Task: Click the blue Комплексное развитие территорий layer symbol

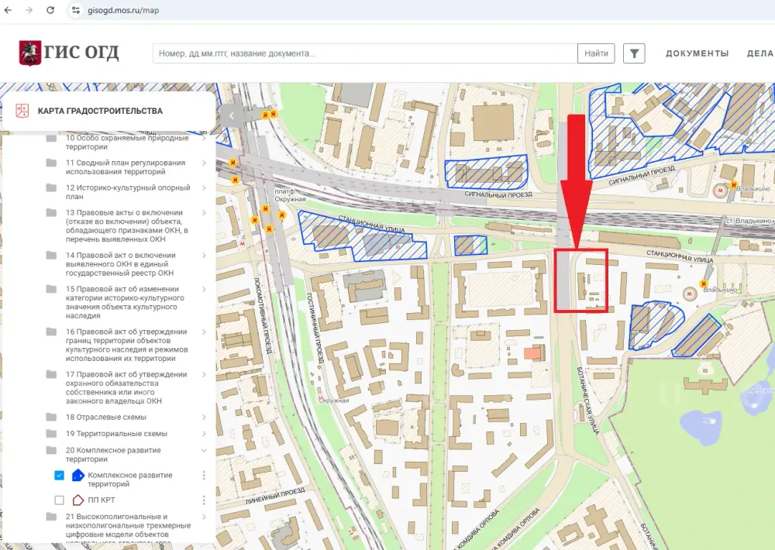Action: [x=78, y=476]
